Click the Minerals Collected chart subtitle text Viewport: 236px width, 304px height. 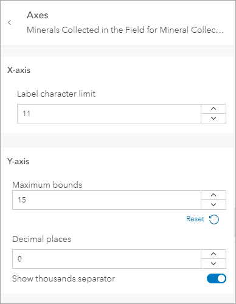tap(125, 30)
